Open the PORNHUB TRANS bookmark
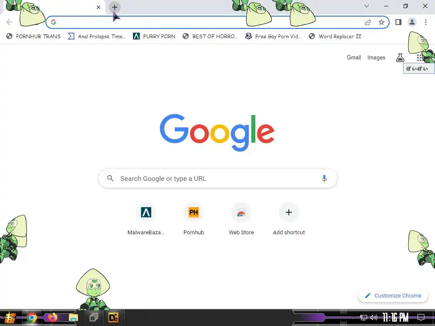 (x=33, y=37)
